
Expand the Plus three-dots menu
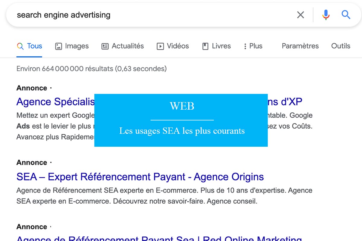[x=253, y=46]
